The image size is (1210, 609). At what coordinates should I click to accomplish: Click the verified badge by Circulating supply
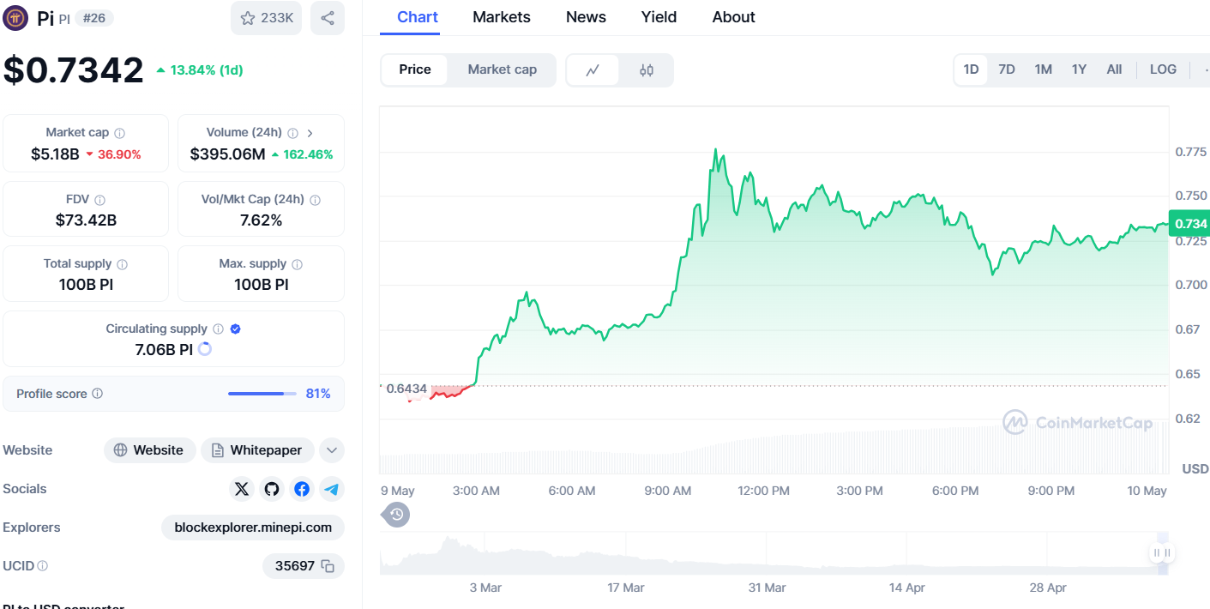click(236, 329)
